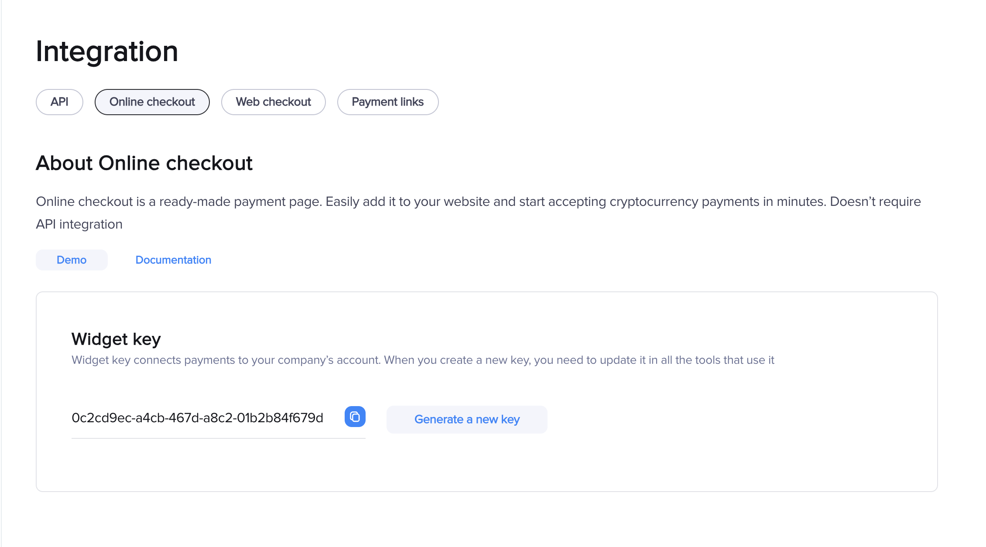Click the widget key helper description text
This screenshot has height=547, width=986.
pos(422,360)
